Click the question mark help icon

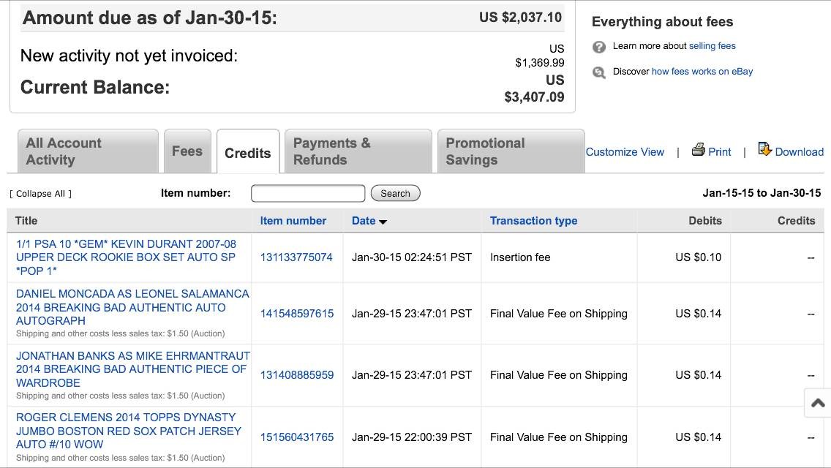click(599, 47)
